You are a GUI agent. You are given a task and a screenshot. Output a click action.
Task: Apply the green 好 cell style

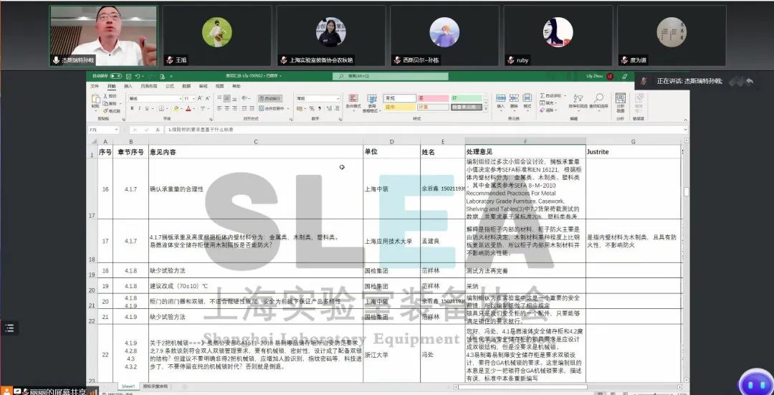[467, 98]
